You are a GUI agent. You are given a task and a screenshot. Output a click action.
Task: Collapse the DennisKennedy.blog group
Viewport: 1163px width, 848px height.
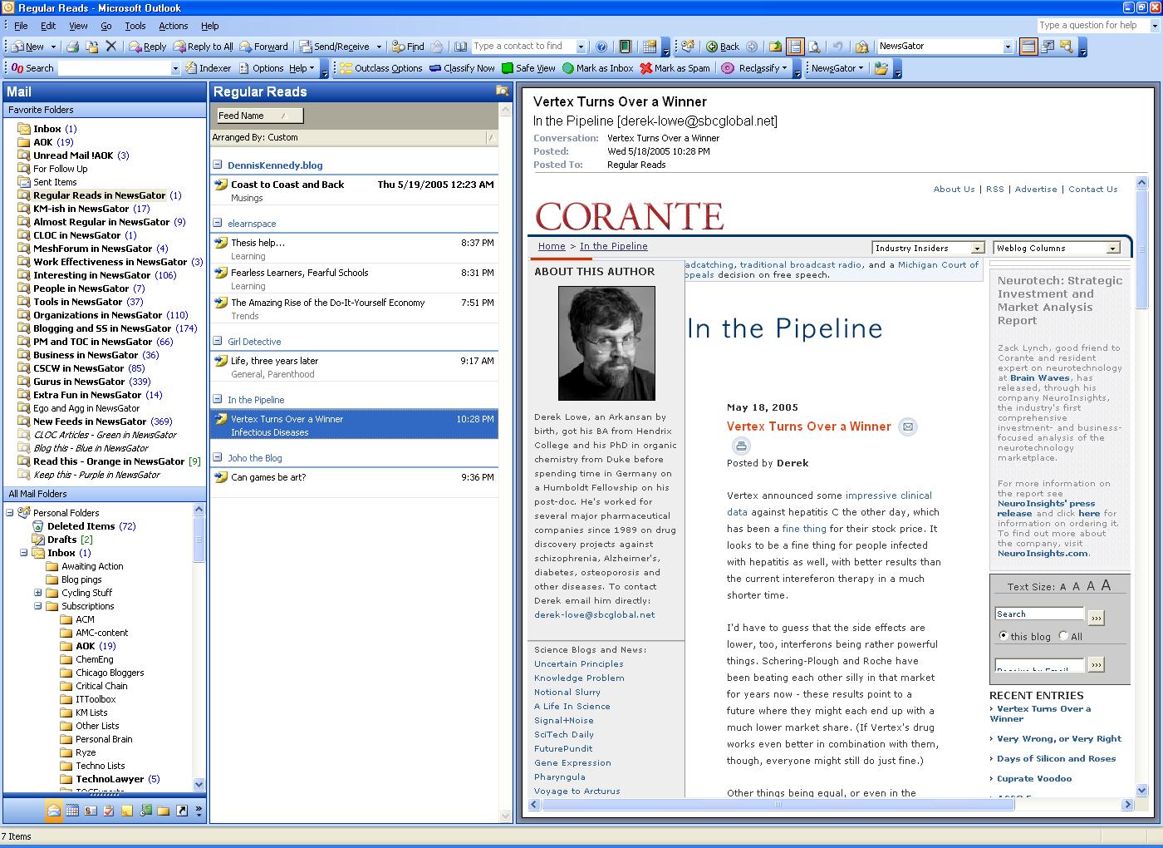pos(218,165)
